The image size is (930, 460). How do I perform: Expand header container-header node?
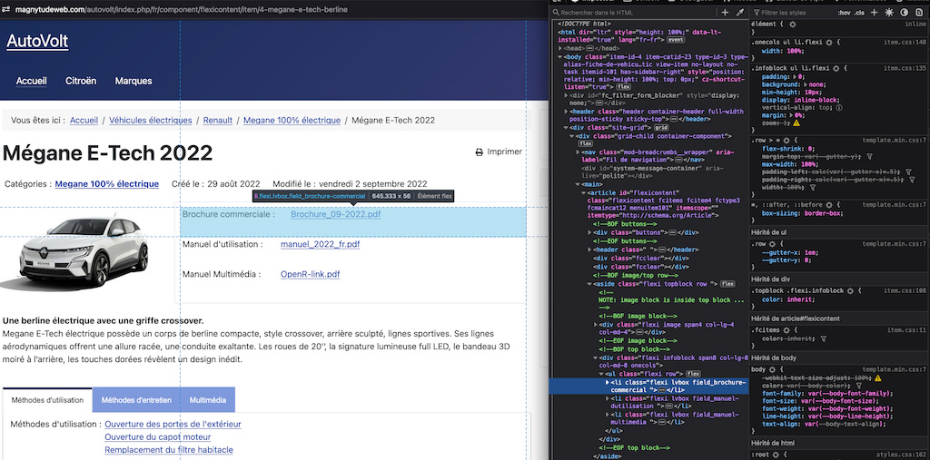point(566,111)
